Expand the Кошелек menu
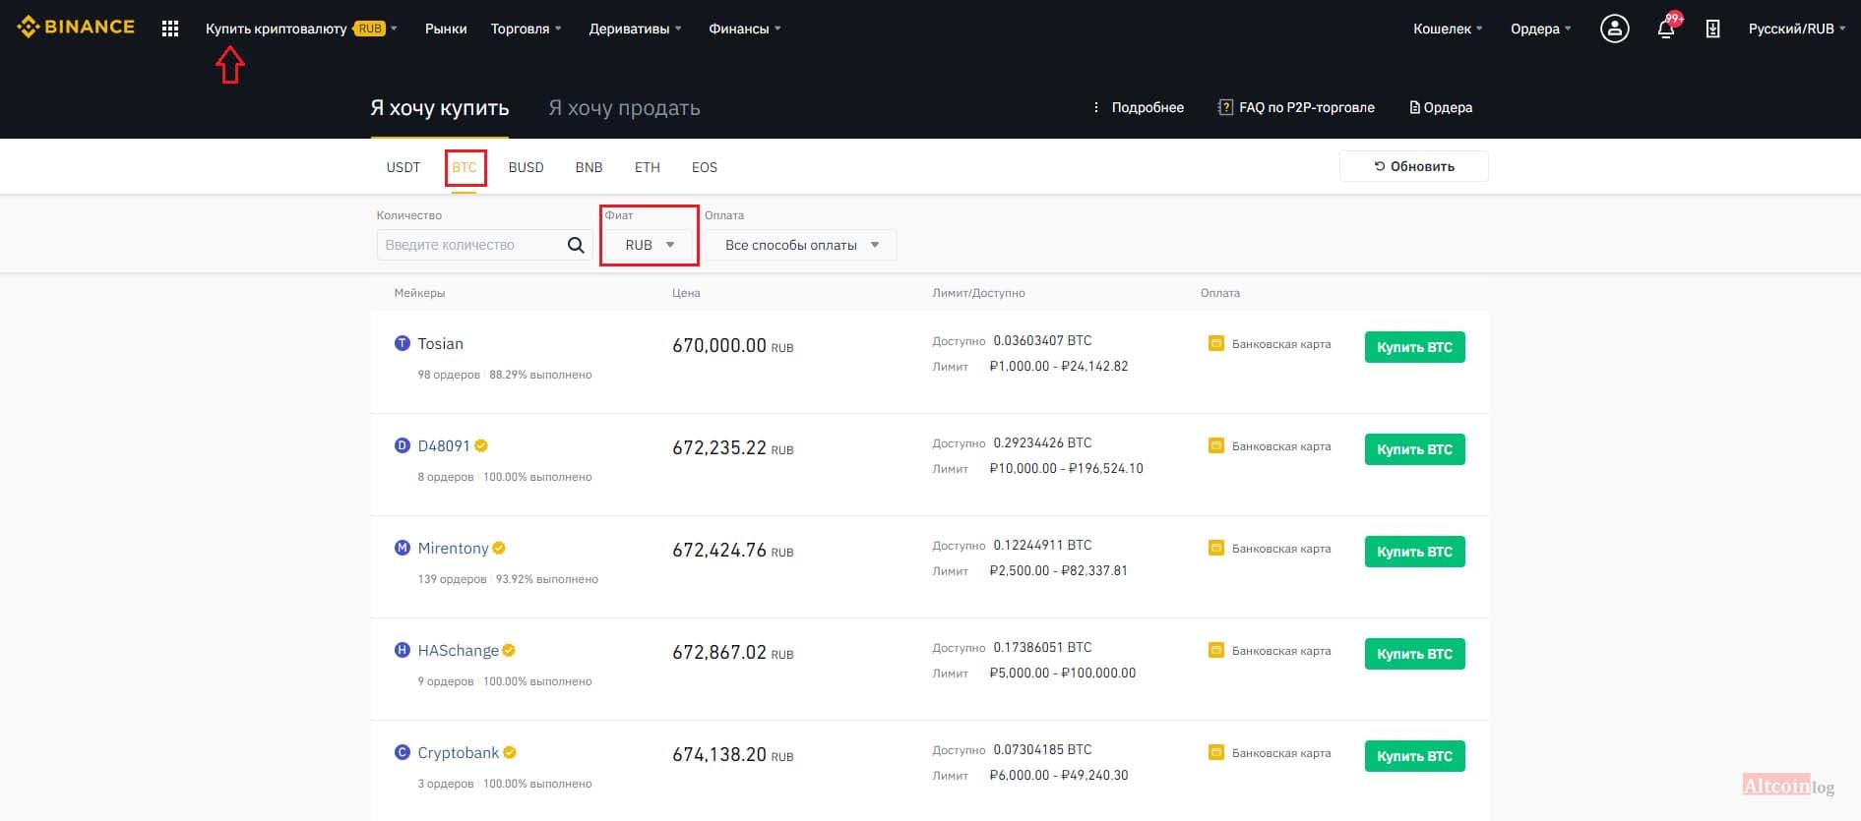This screenshot has width=1861, height=821. pyautogui.click(x=1448, y=29)
